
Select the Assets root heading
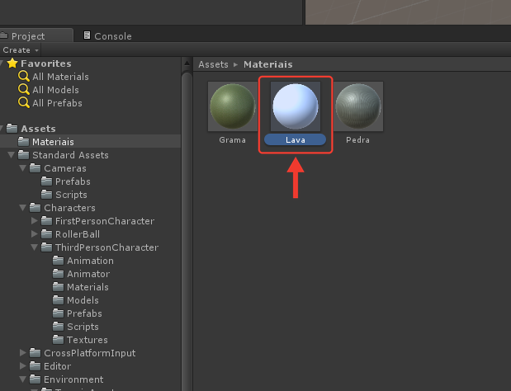pyautogui.click(x=38, y=129)
